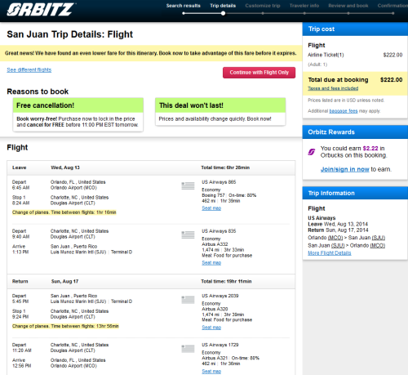408x375 pixels.
Task: Open Seat map for flight 2039
Action: (x=211, y=328)
